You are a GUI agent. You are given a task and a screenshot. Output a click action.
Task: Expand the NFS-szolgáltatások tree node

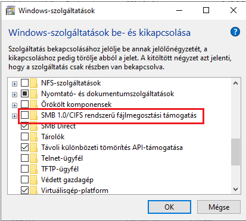pos(14,84)
